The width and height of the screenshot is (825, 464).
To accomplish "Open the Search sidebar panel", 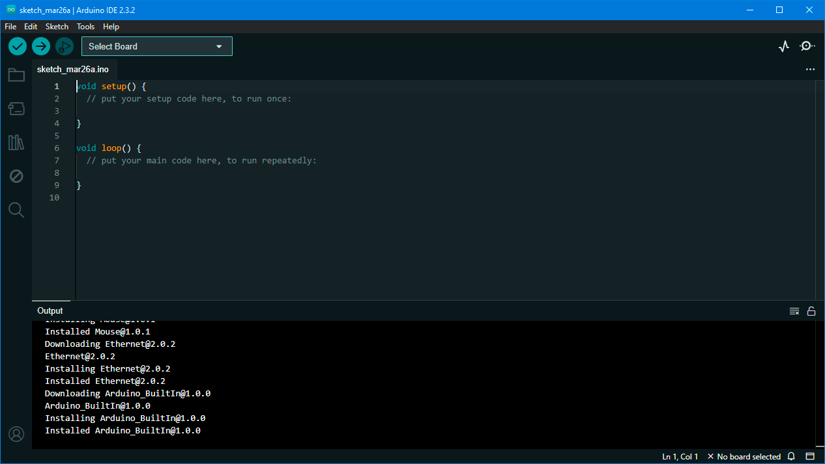I will tap(16, 210).
